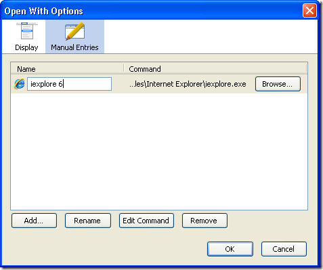Select the iexplore.exe command path text
Image resolution: width=323 pixels, height=270 pixels.
click(188, 84)
